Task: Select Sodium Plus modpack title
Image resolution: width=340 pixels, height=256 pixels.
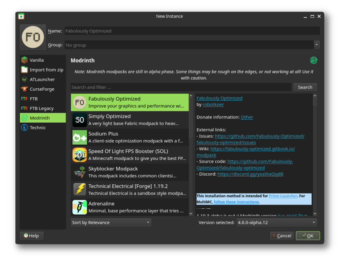Action: click(x=103, y=134)
